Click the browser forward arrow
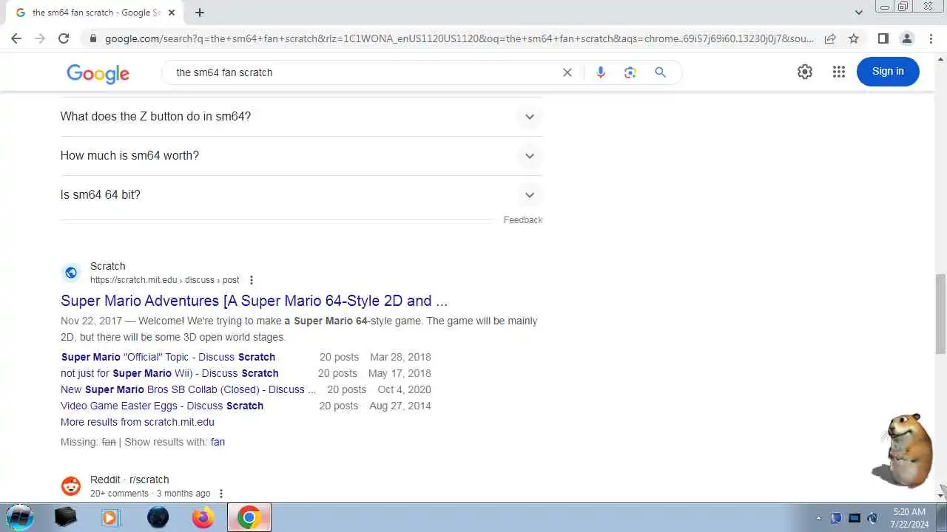 [40, 38]
